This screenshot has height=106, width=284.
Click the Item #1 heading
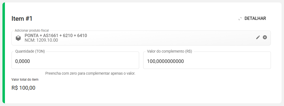point(22,19)
